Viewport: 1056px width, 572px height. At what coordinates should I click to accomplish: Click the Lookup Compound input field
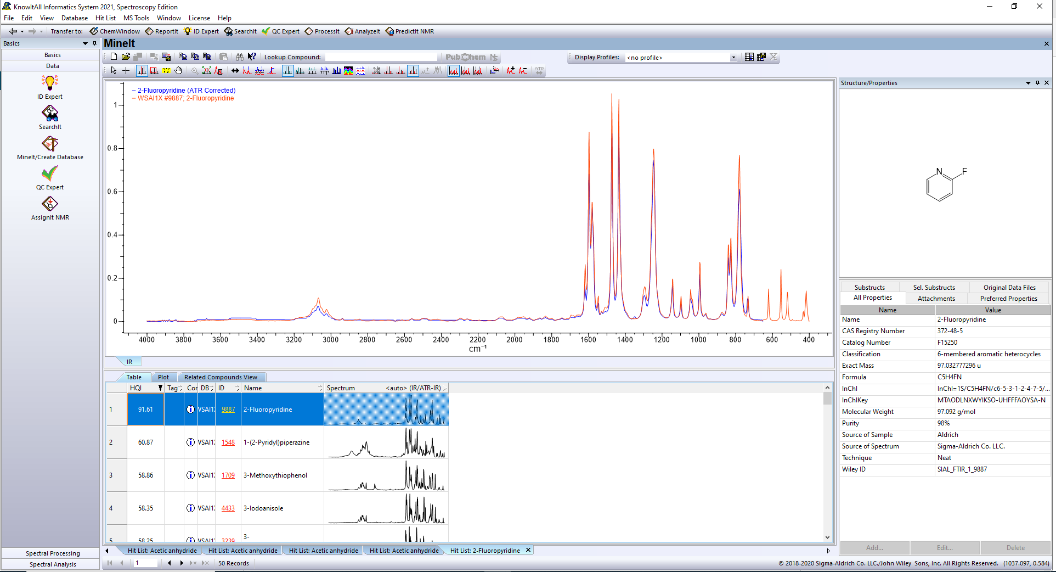381,57
